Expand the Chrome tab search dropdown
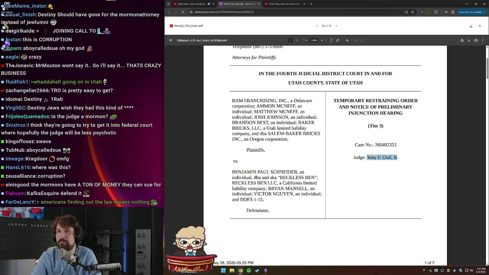The width and height of the screenshot is (489, 275). (x=168, y=4)
